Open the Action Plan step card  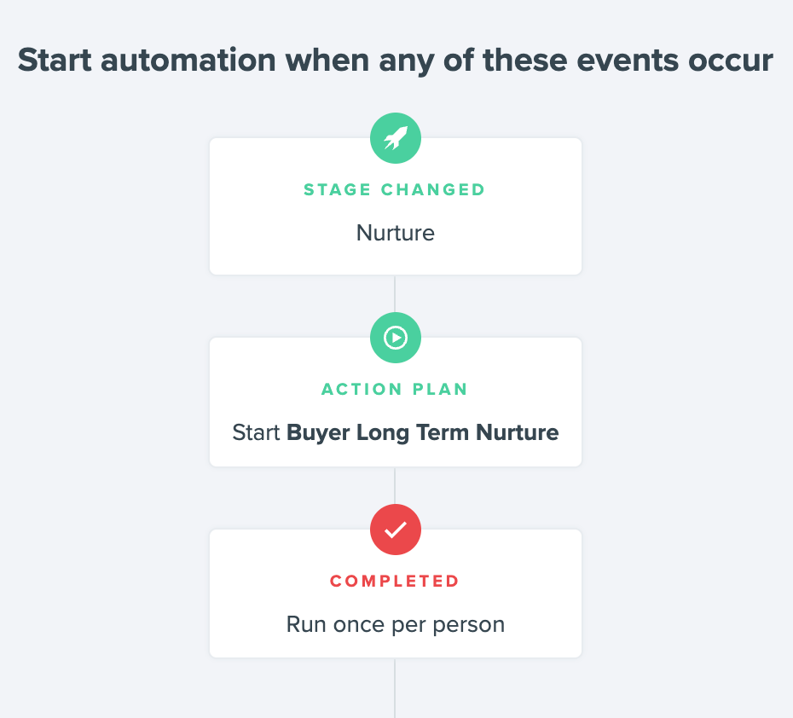(x=396, y=402)
